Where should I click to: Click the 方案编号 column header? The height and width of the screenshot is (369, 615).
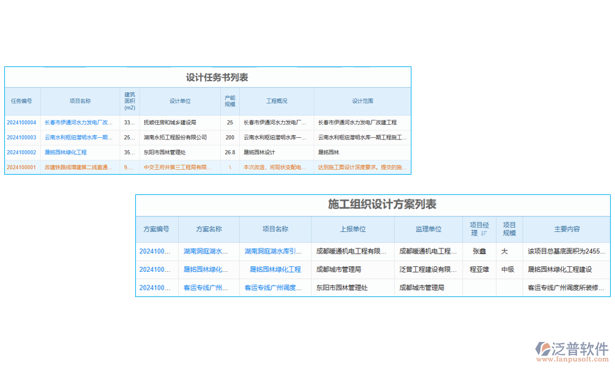[x=156, y=229]
